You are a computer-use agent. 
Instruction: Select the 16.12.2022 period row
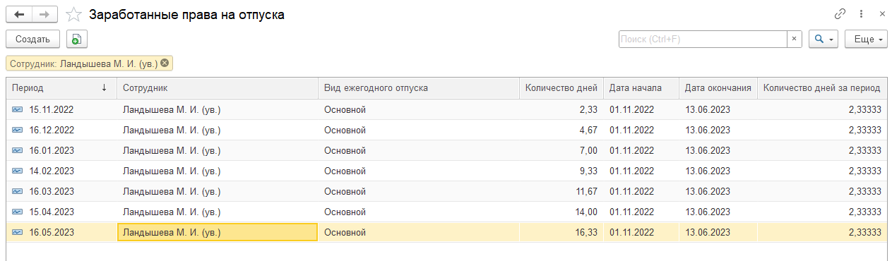click(x=446, y=130)
